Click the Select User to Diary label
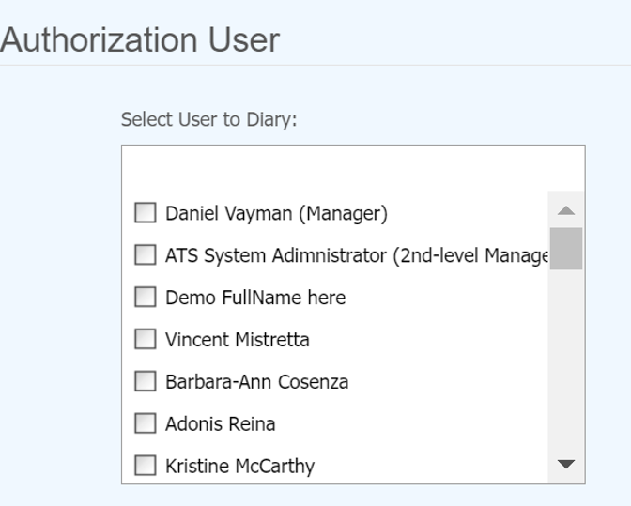The height and width of the screenshot is (506, 631). click(208, 120)
